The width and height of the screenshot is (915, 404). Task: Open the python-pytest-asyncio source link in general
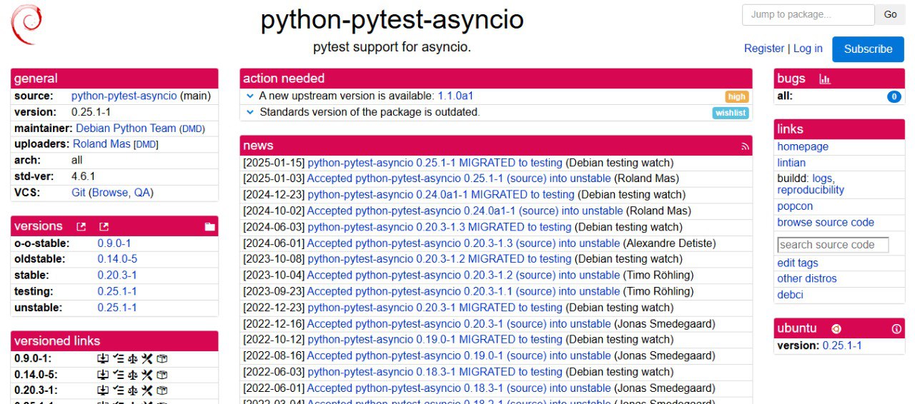tap(124, 96)
